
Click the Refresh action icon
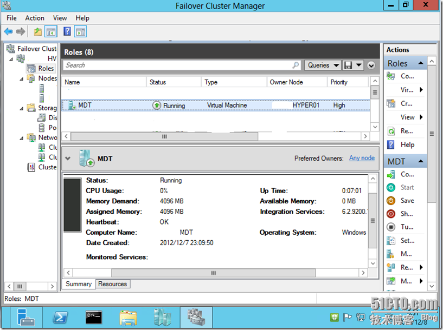pyautogui.click(x=391, y=131)
